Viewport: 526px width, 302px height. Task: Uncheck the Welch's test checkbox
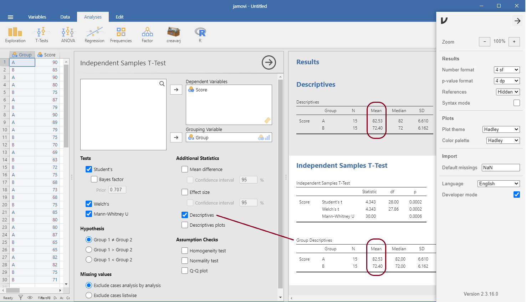coord(89,204)
